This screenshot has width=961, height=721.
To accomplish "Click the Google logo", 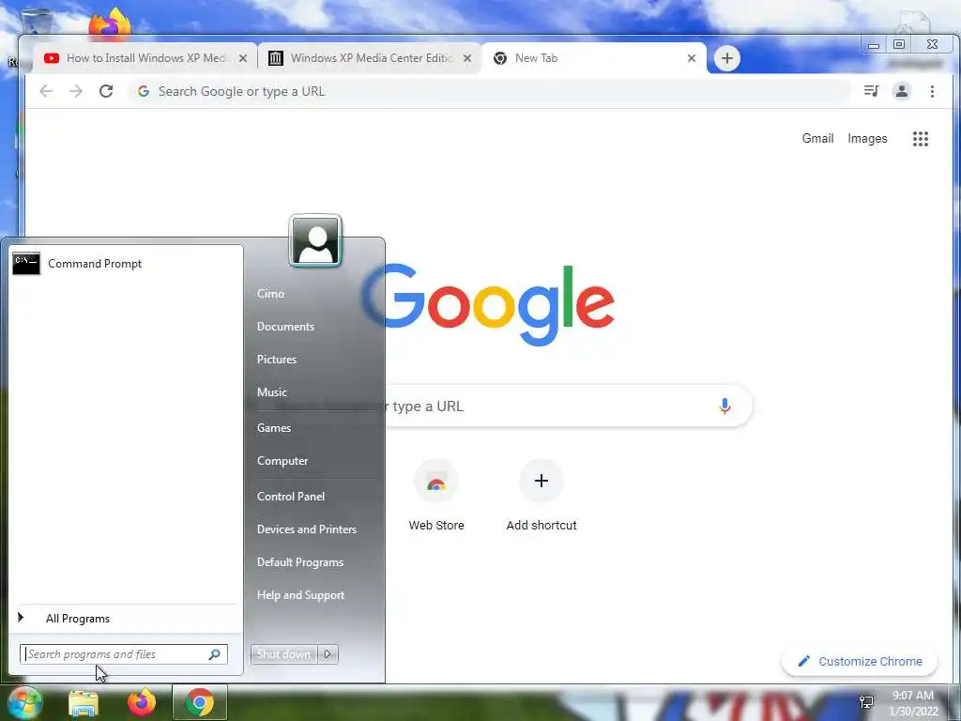I will click(x=488, y=305).
